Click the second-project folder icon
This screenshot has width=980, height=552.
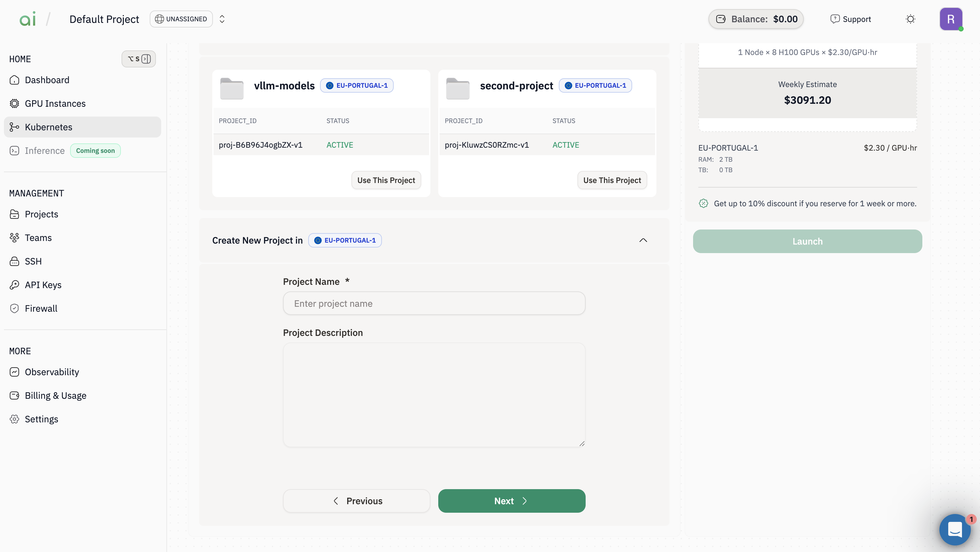(x=458, y=88)
